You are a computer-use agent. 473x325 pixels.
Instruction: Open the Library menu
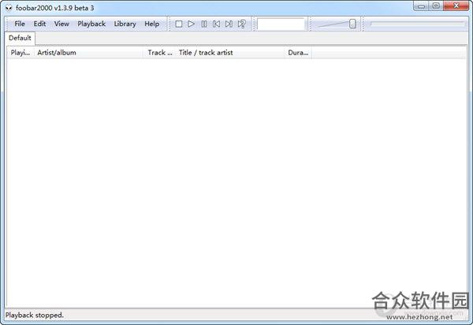[x=125, y=24]
